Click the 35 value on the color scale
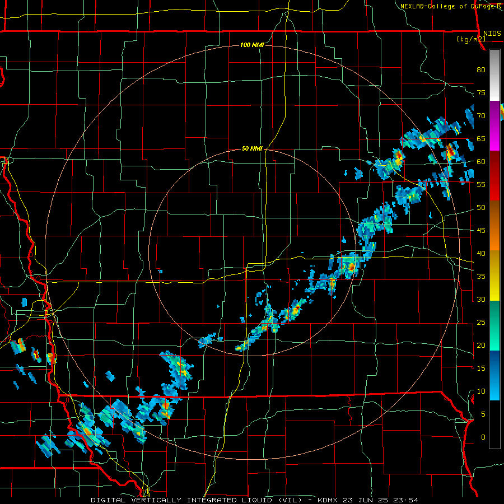 point(481,277)
